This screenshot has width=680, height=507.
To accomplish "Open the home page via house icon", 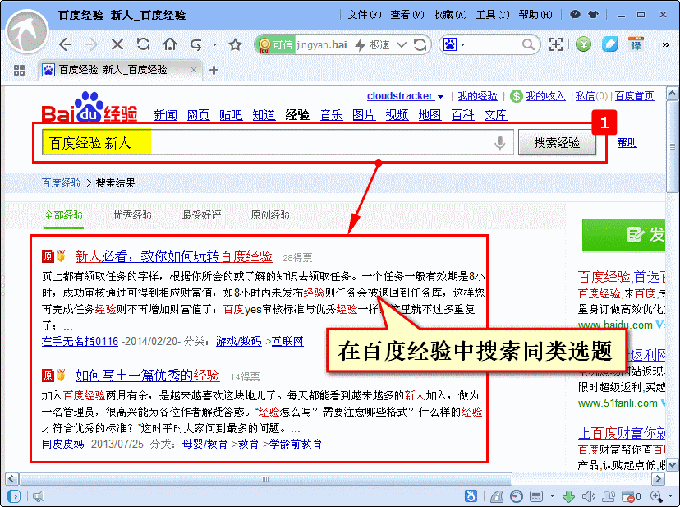I will click(169, 44).
